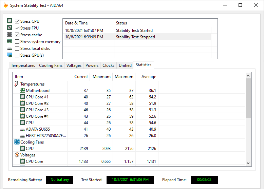Uncheck the Stress cache checkbox

coord(17,35)
